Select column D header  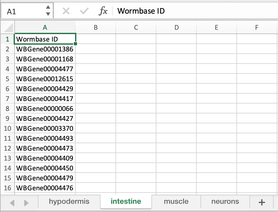click(x=176, y=28)
